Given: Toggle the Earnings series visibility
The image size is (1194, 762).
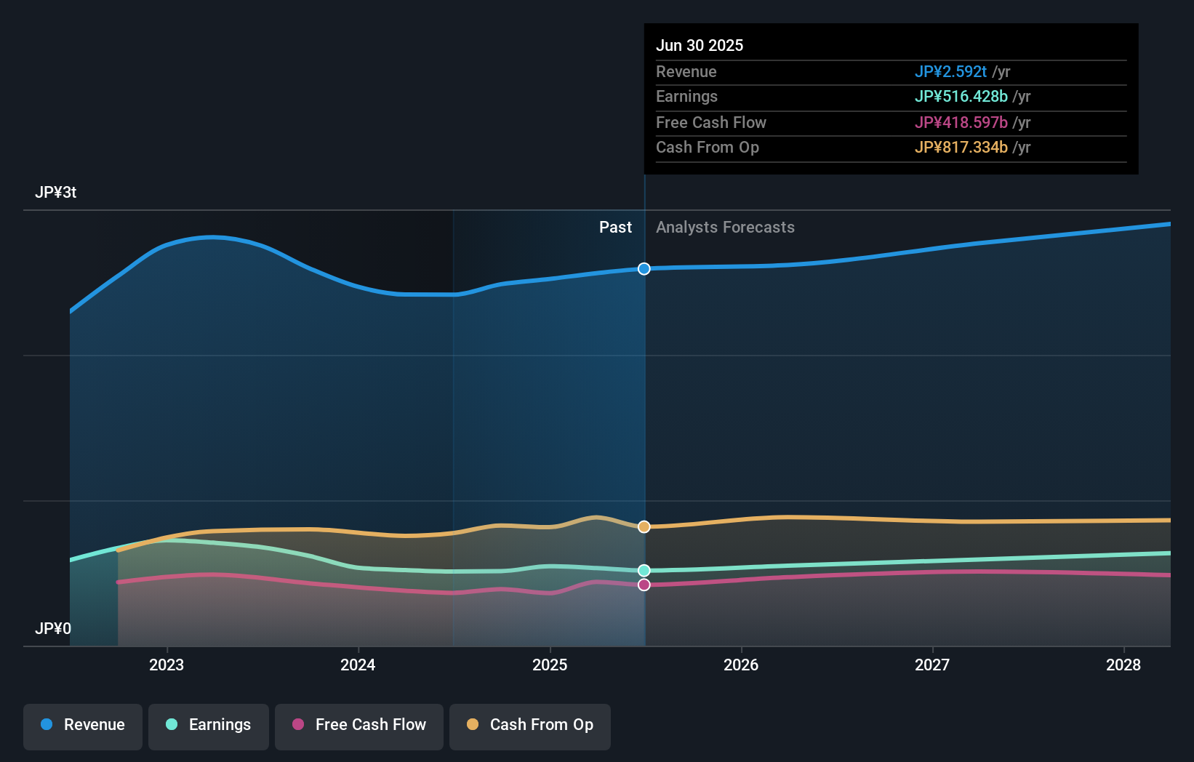Looking at the screenshot, I should pos(208,725).
